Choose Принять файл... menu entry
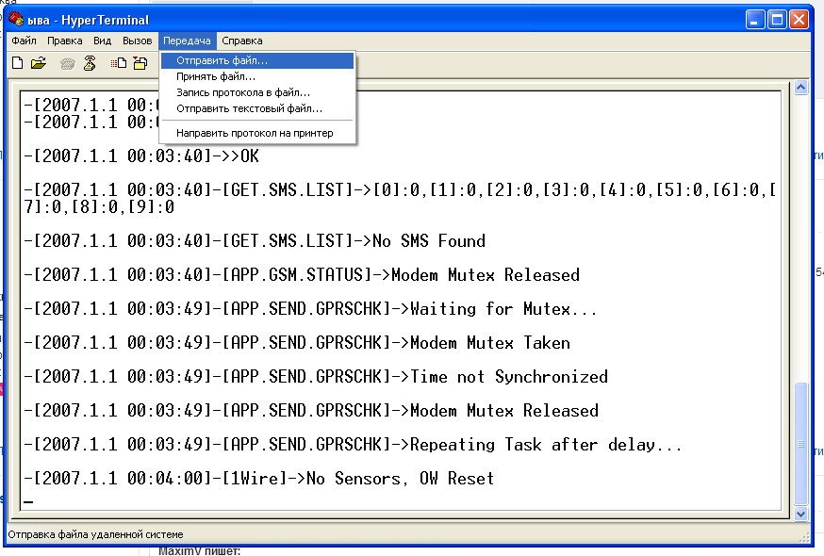Screen dimensions: 824x556 click(x=215, y=76)
